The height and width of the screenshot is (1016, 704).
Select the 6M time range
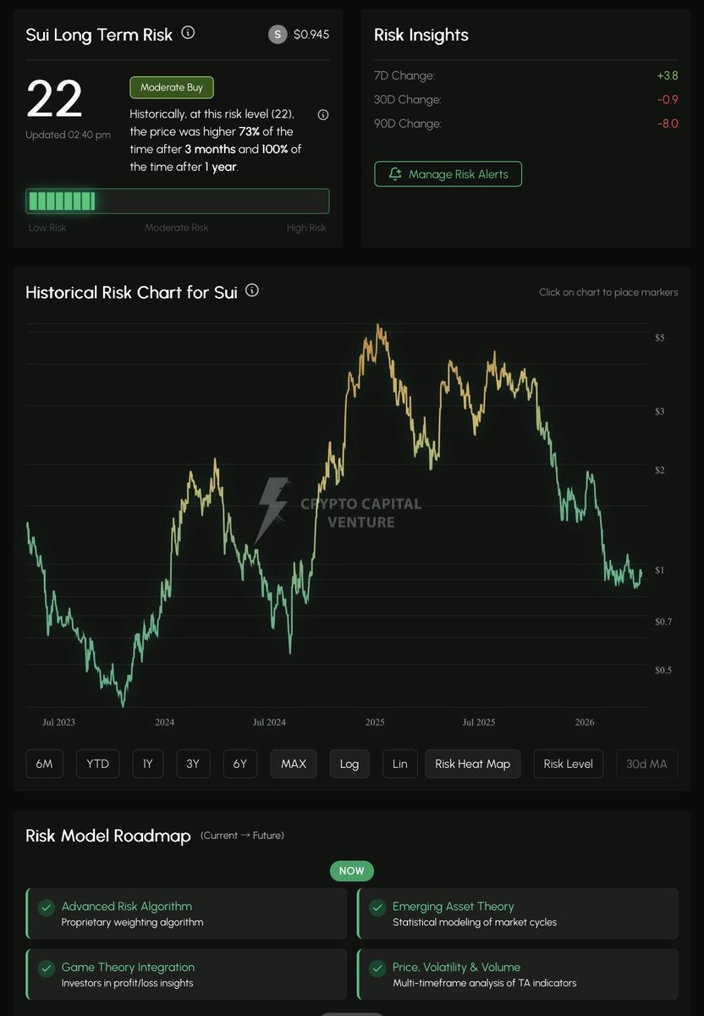click(x=44, y=764)
